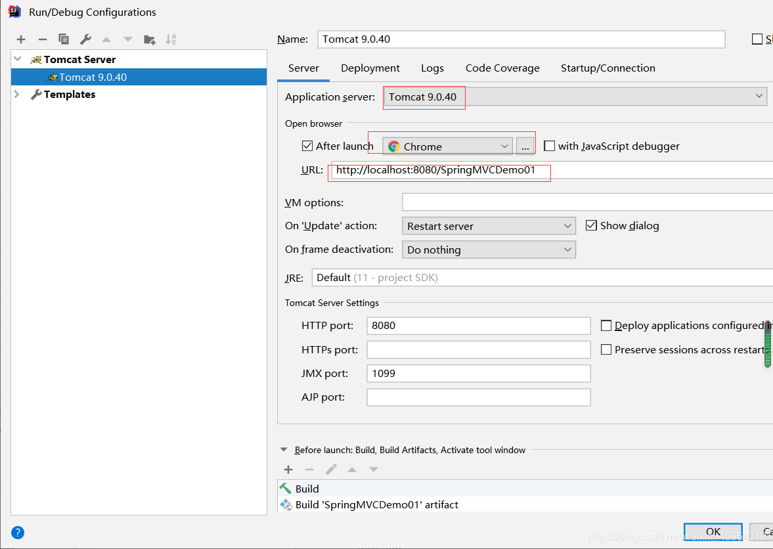Remove selected Before launch task
The width and height of the screenshot is (773, 549).
click(309, 470)
